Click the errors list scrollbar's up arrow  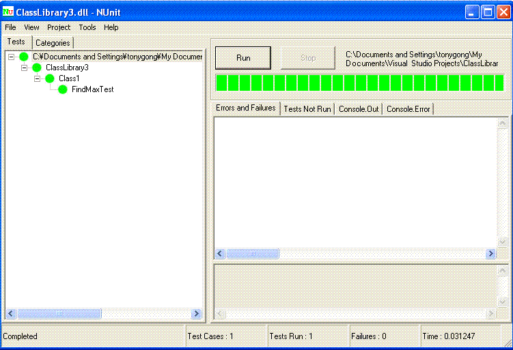[502, 123]
